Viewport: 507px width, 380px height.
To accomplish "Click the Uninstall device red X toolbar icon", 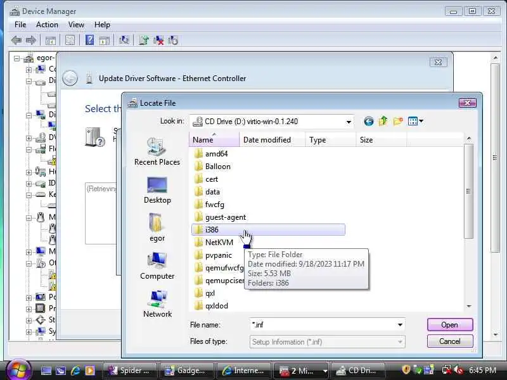I will tap(158, 40).
